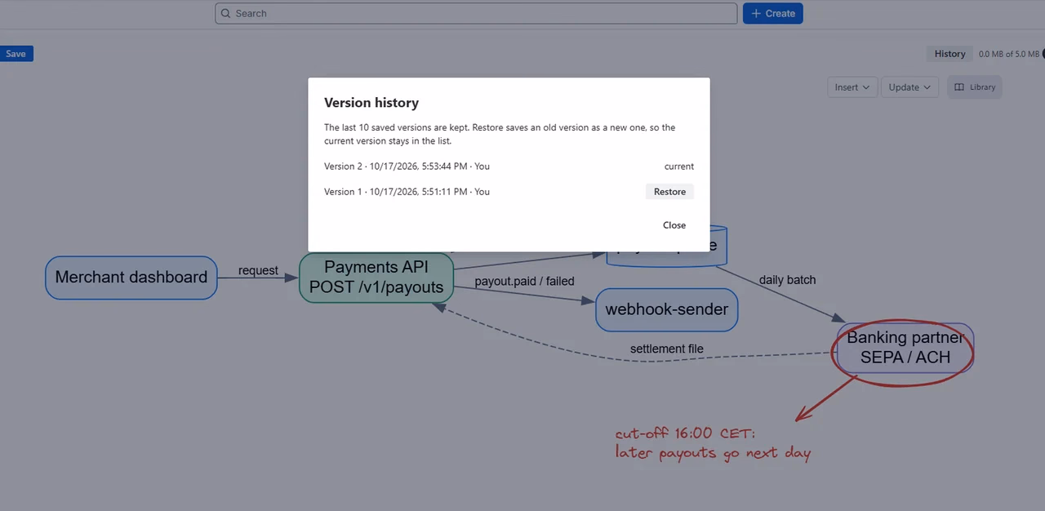Restore Version 1 from history
Screen dimensions: 1045x511
click(x=669, y=192)
